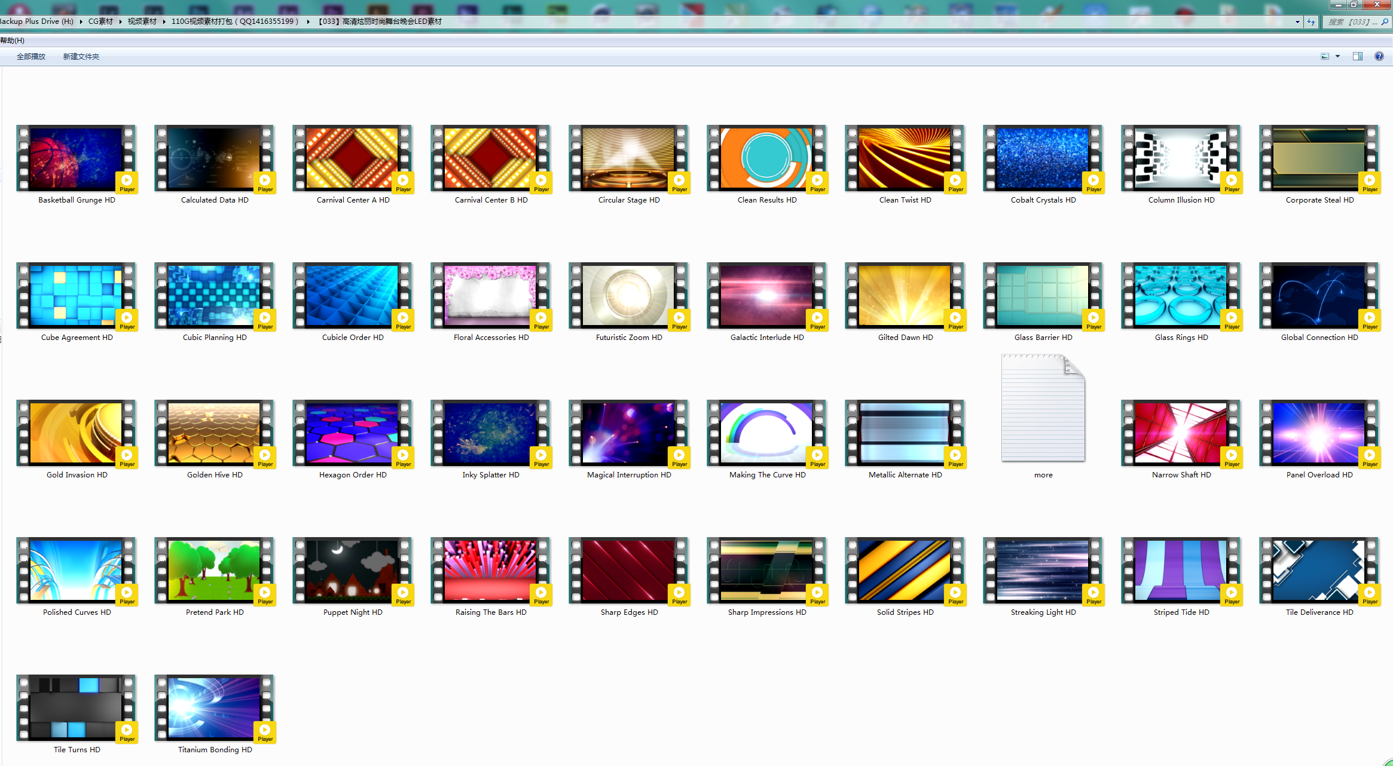1393x766 pixels.
Task: Click Player badge on Glass Rings HD
Action: click(x=1232, y=320)
